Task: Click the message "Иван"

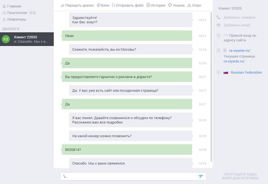Action: point(127,35)
